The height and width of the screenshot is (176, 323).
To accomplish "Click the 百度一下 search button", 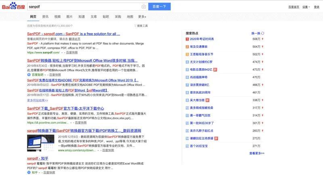I will (159, 6).
